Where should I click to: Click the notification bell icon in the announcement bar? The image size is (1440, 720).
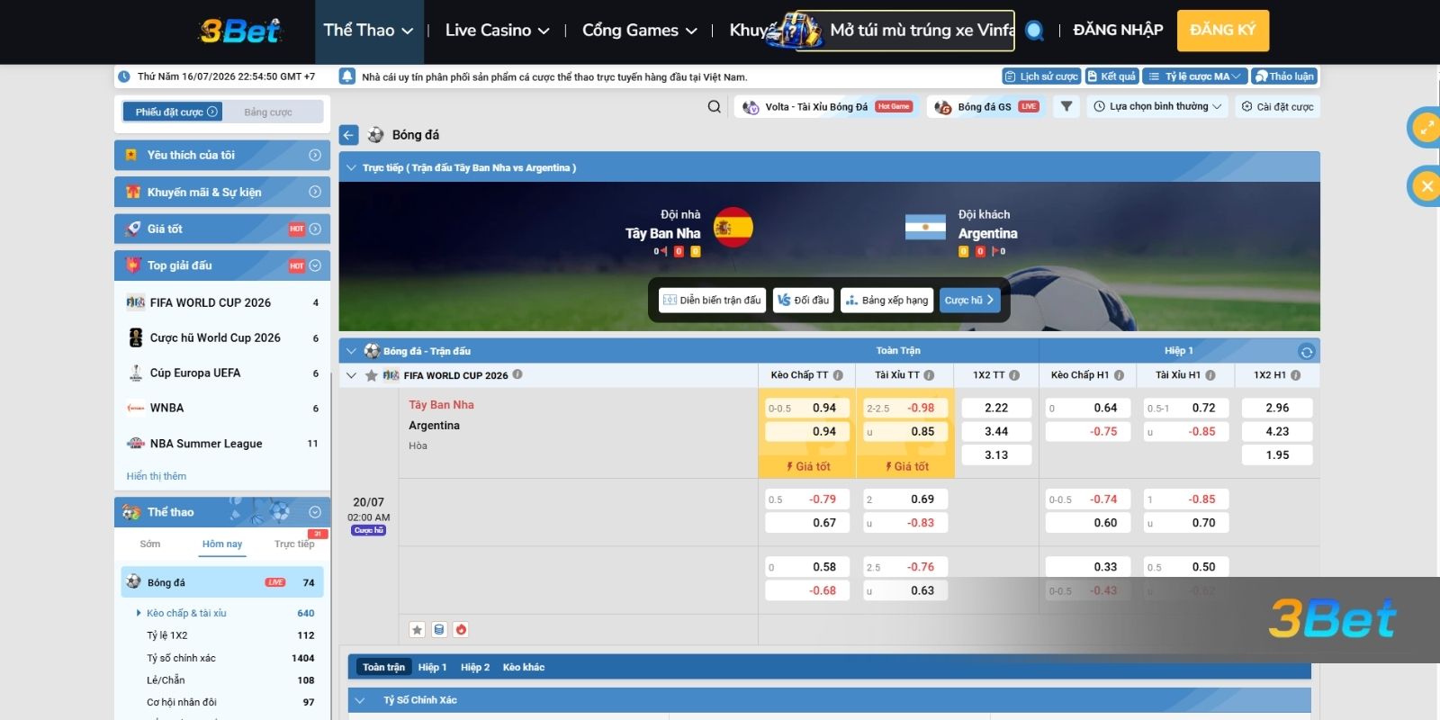(x=346, y=76)
